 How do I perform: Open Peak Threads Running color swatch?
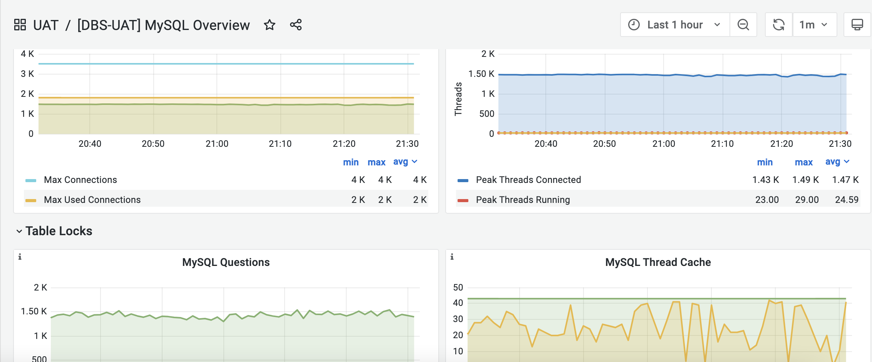point(463,200)
